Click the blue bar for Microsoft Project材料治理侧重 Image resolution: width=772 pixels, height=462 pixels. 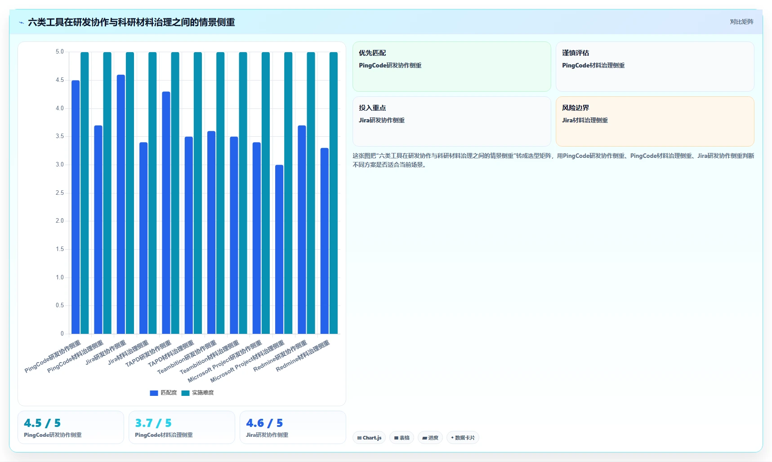(x=279, y=249)
